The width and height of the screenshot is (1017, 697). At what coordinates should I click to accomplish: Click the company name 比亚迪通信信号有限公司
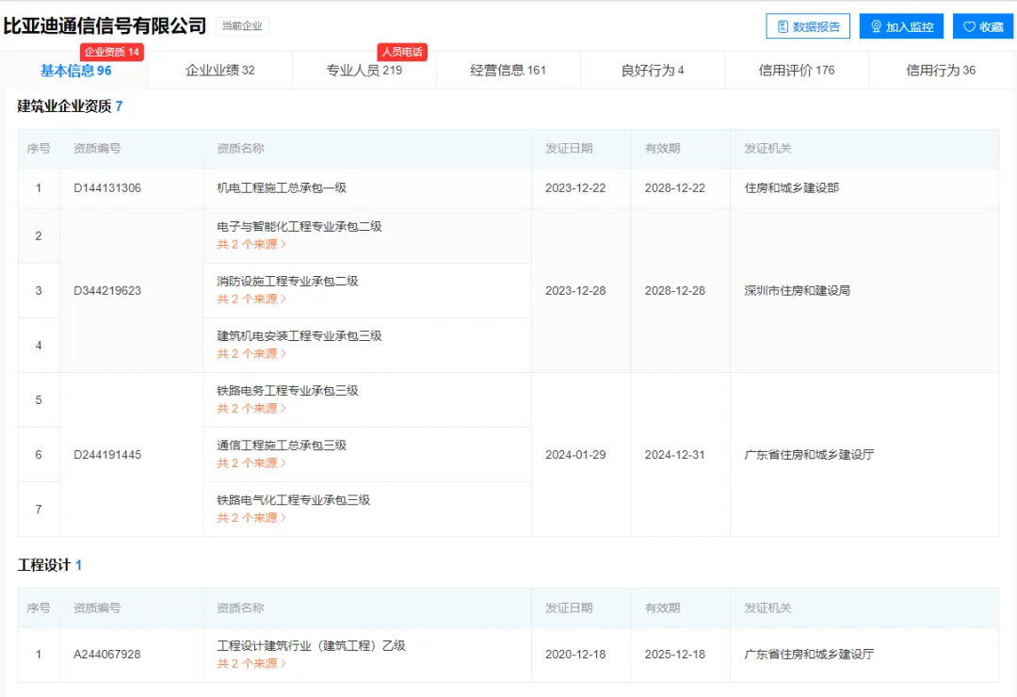(x=104, y=25)
